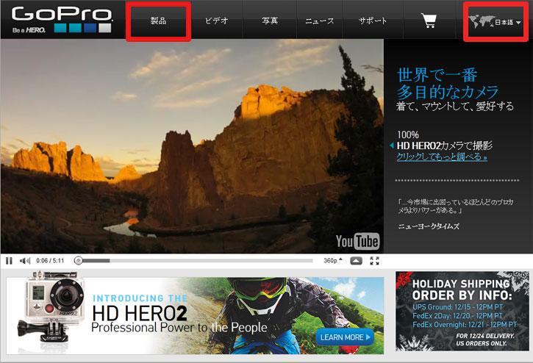Click the クリックしてもっと調べる link
The width and height of the screenshot is (533, 363).
[442, 157]
